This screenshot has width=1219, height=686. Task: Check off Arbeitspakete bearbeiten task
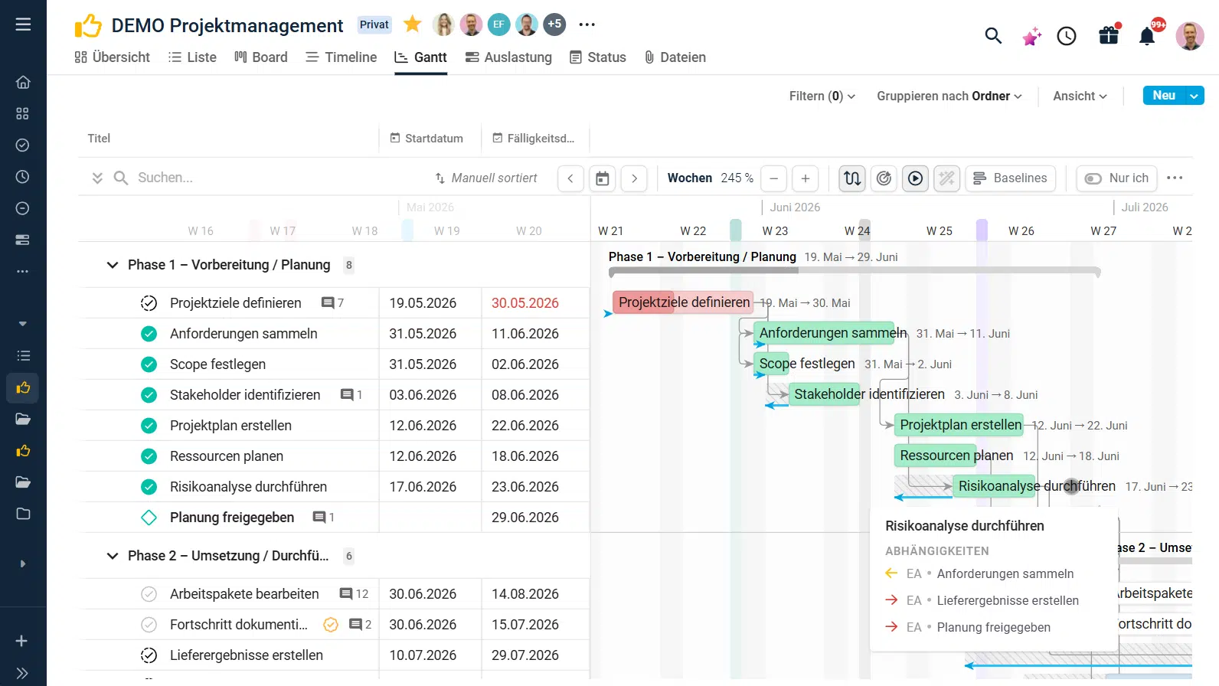[x=149, y=594]
